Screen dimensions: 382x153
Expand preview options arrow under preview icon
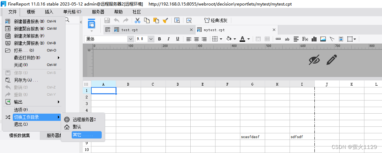point(92,31)
